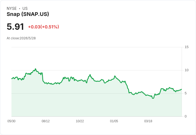Image resolution: width=196 pixels, height=135 pixels.
Task: Click the 10 price axis label
Action: tap(186, 70)
